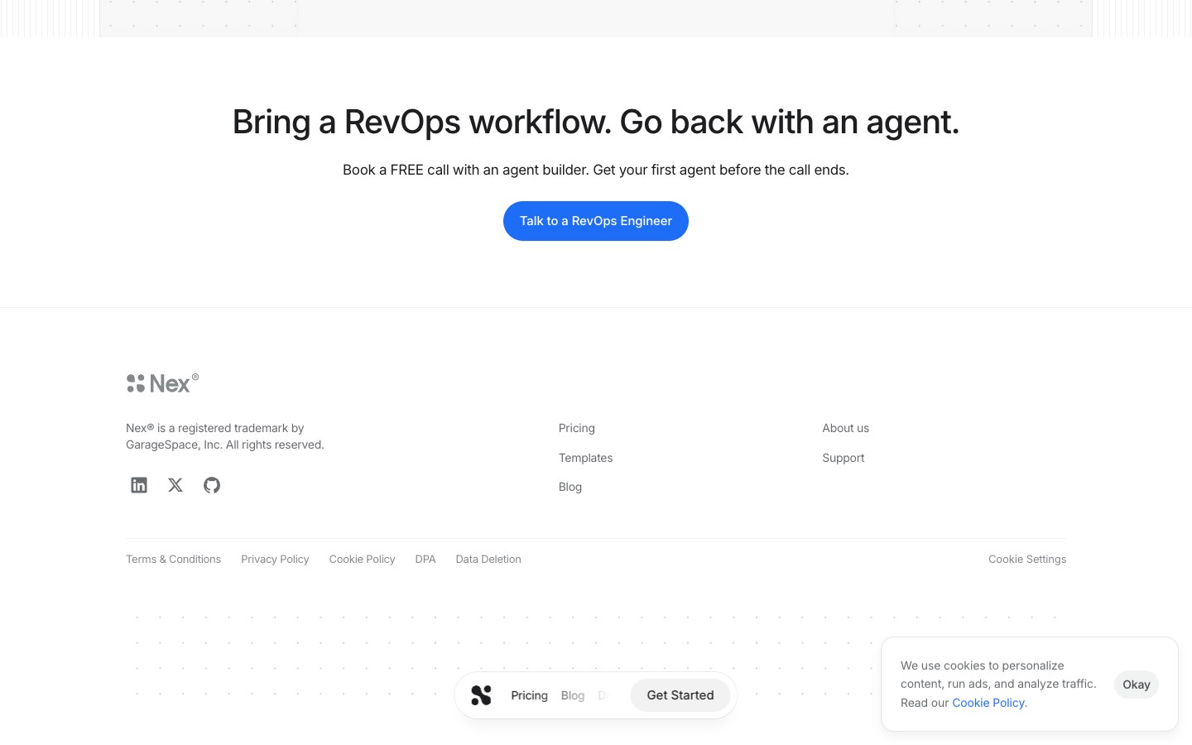Screen dimensions: 1192x745
Task: Open the Support footer link
Action: 844,458
